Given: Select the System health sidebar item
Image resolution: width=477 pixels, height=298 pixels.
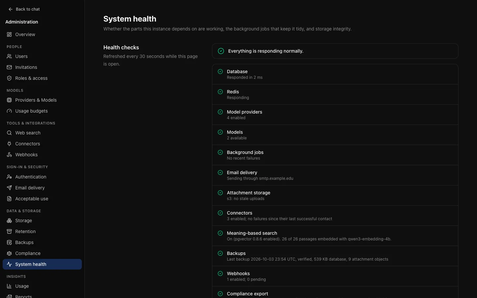Looking at the screenshot, I should tap(42, 264).
